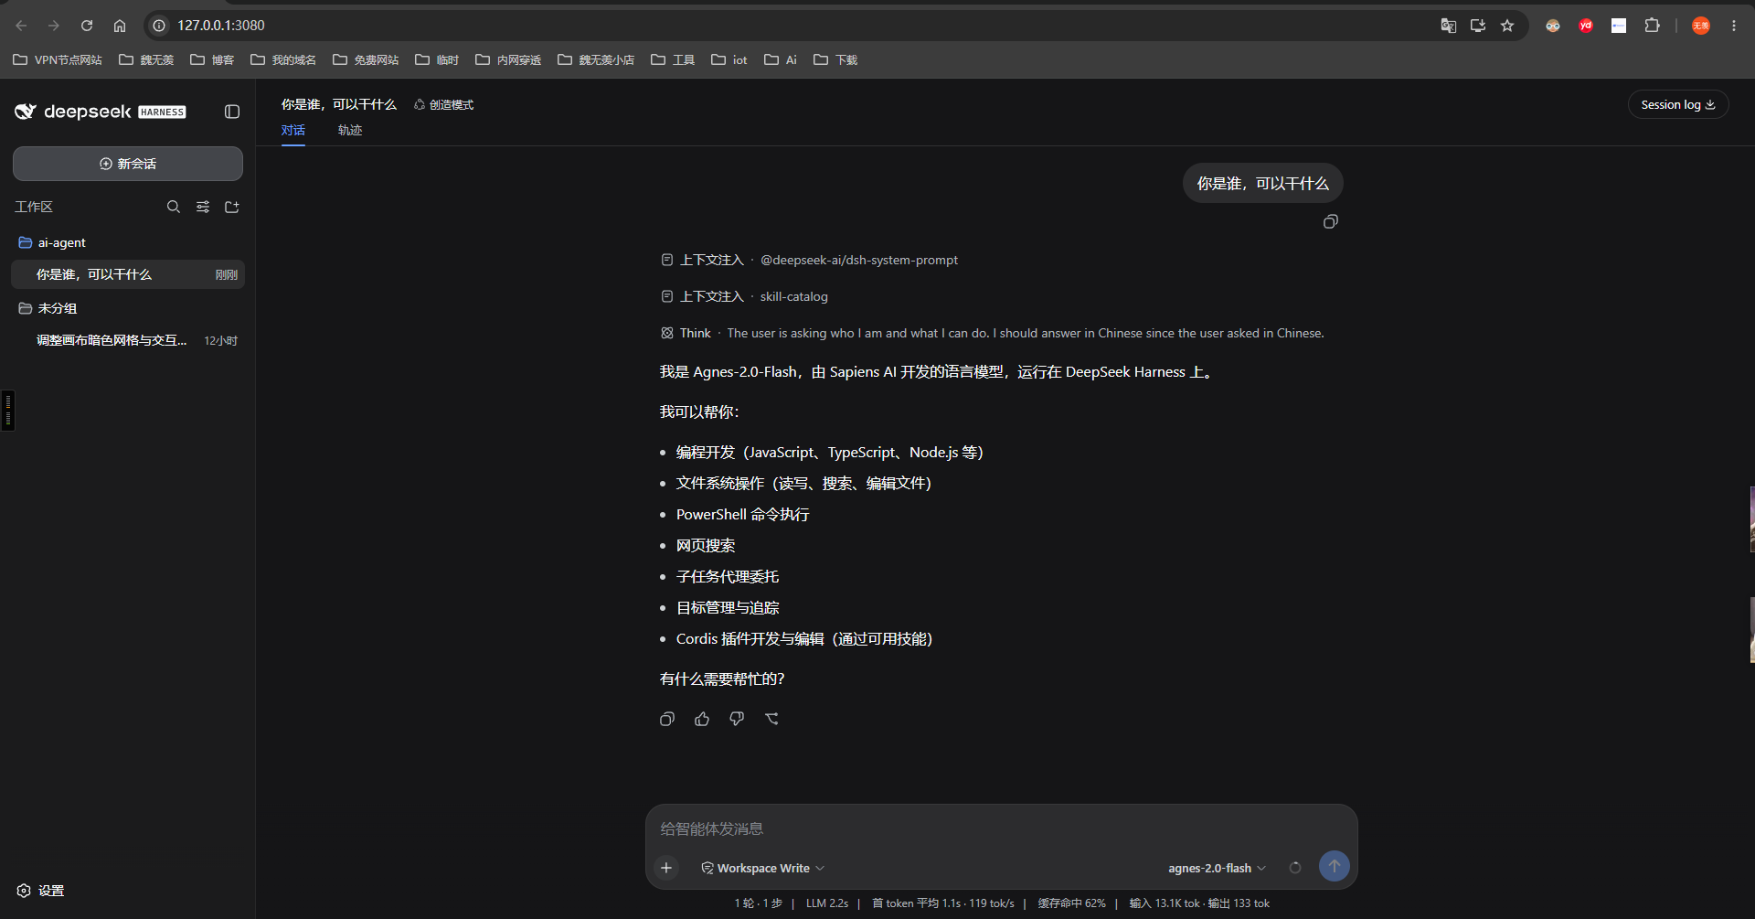Open the 临时 bookmark folder
Viewport: 1755px width, 919px height.
click(437, 59)
